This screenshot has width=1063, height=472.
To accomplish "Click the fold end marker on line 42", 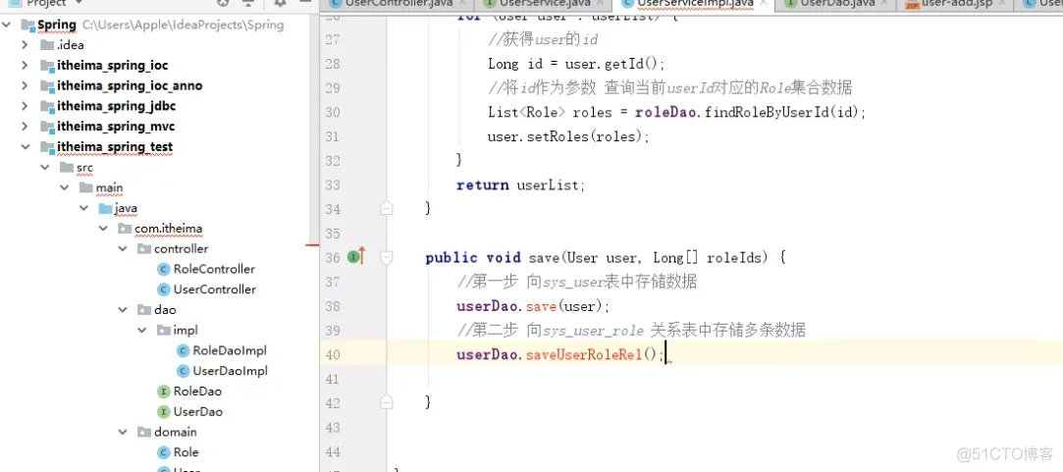I will pyautogui.click(x=387, y=402).
